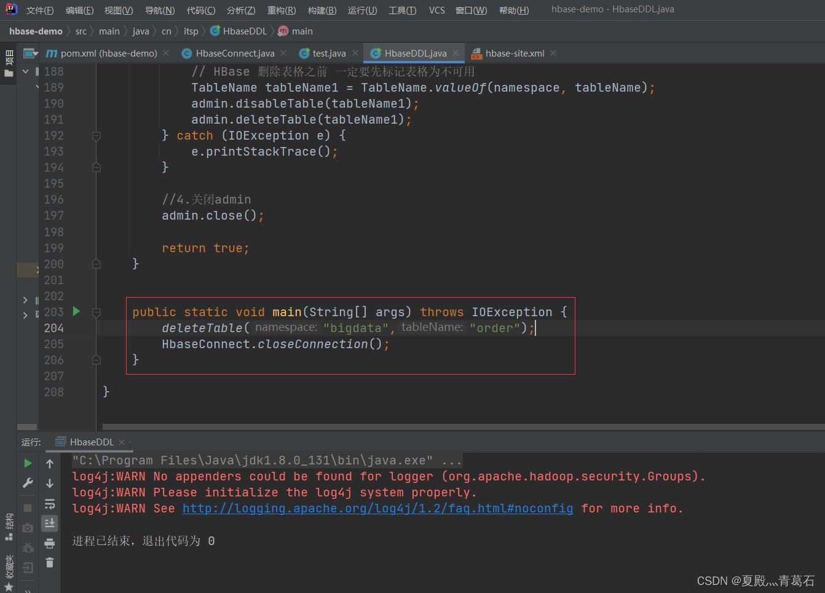Screen dimensions: 825x593
Task: Collapse method end fold at line 200
Action: click(x=97, y=264)
